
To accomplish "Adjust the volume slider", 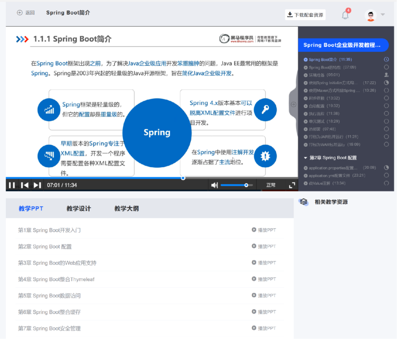I will [x=237, y=185].
